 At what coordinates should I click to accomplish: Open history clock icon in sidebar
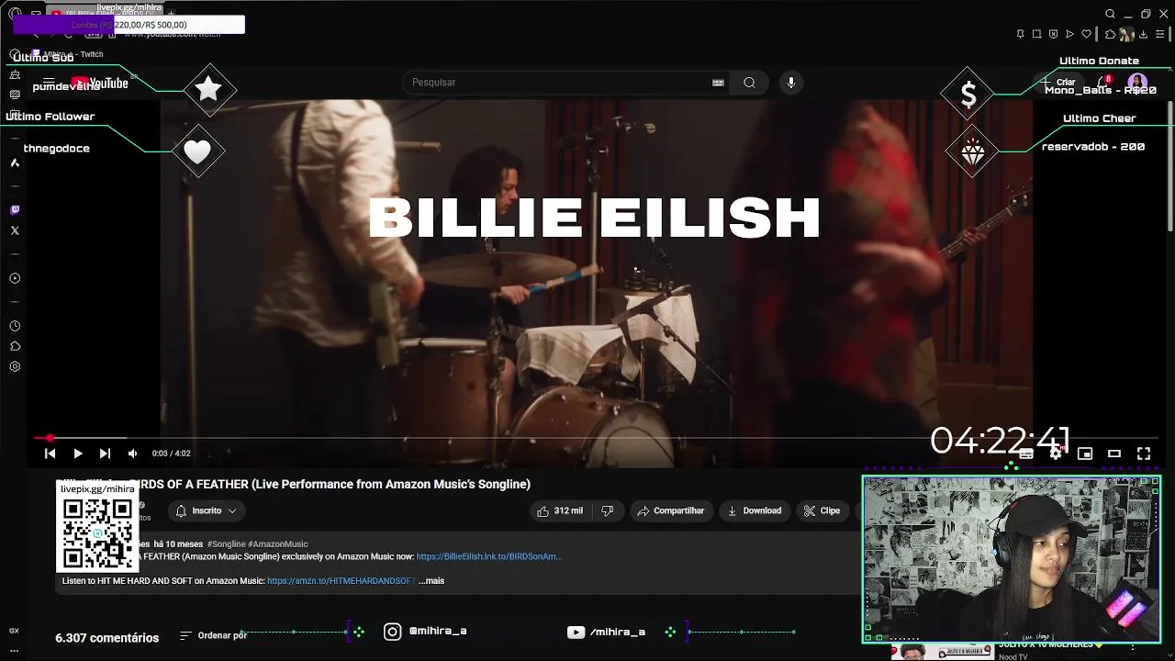15,326
